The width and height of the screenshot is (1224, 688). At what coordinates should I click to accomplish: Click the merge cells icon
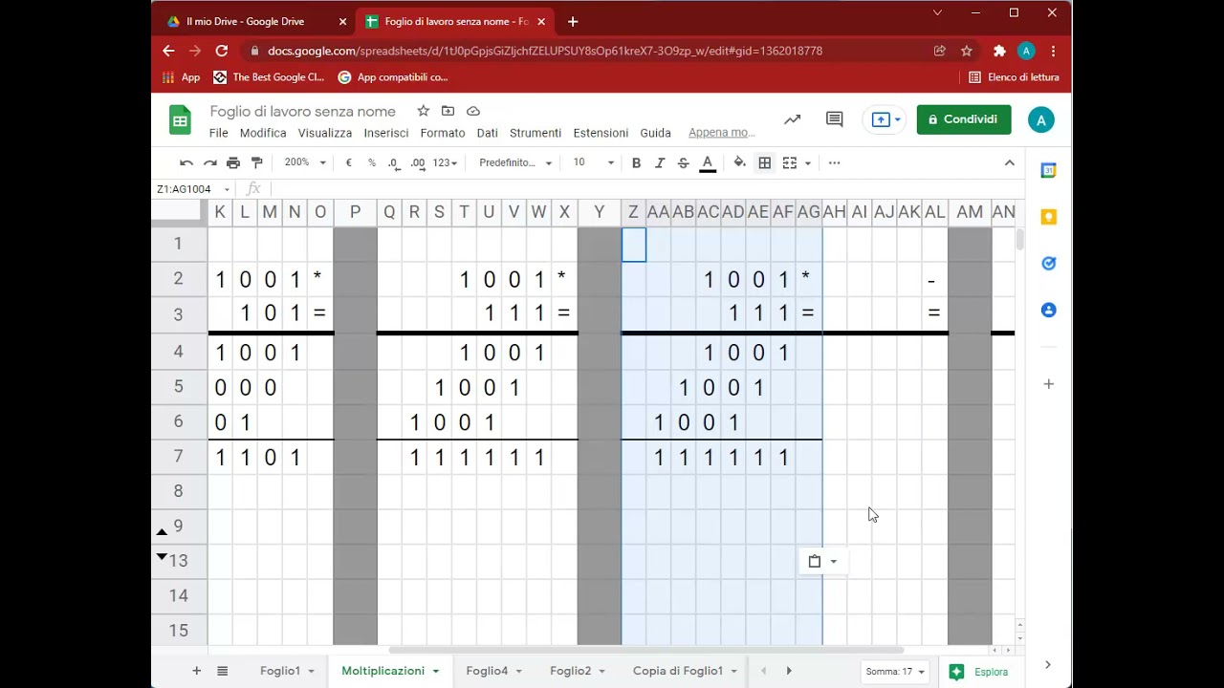pos(790,163)
